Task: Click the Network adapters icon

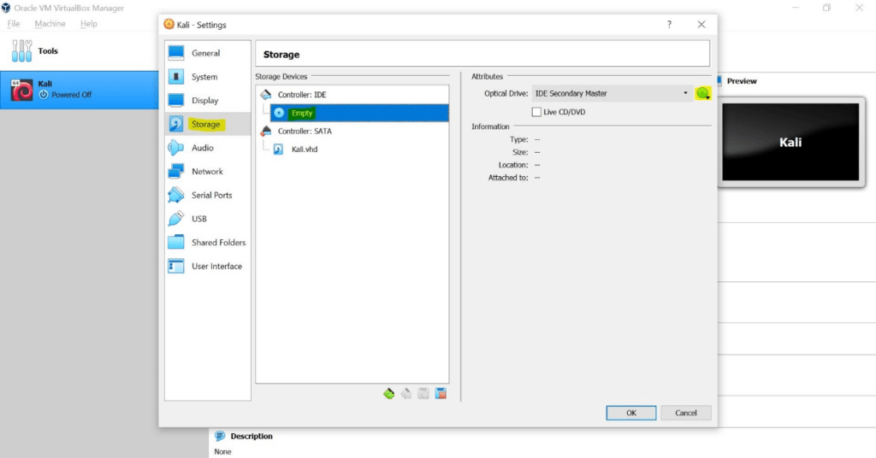Action: [176, 171]
